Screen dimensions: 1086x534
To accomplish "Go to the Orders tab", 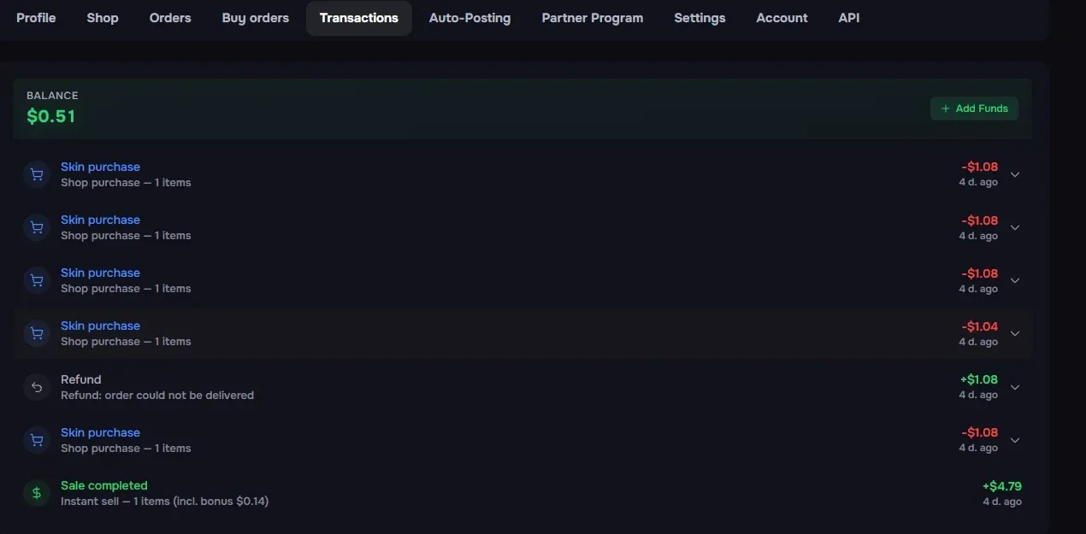I will [170, 18].
